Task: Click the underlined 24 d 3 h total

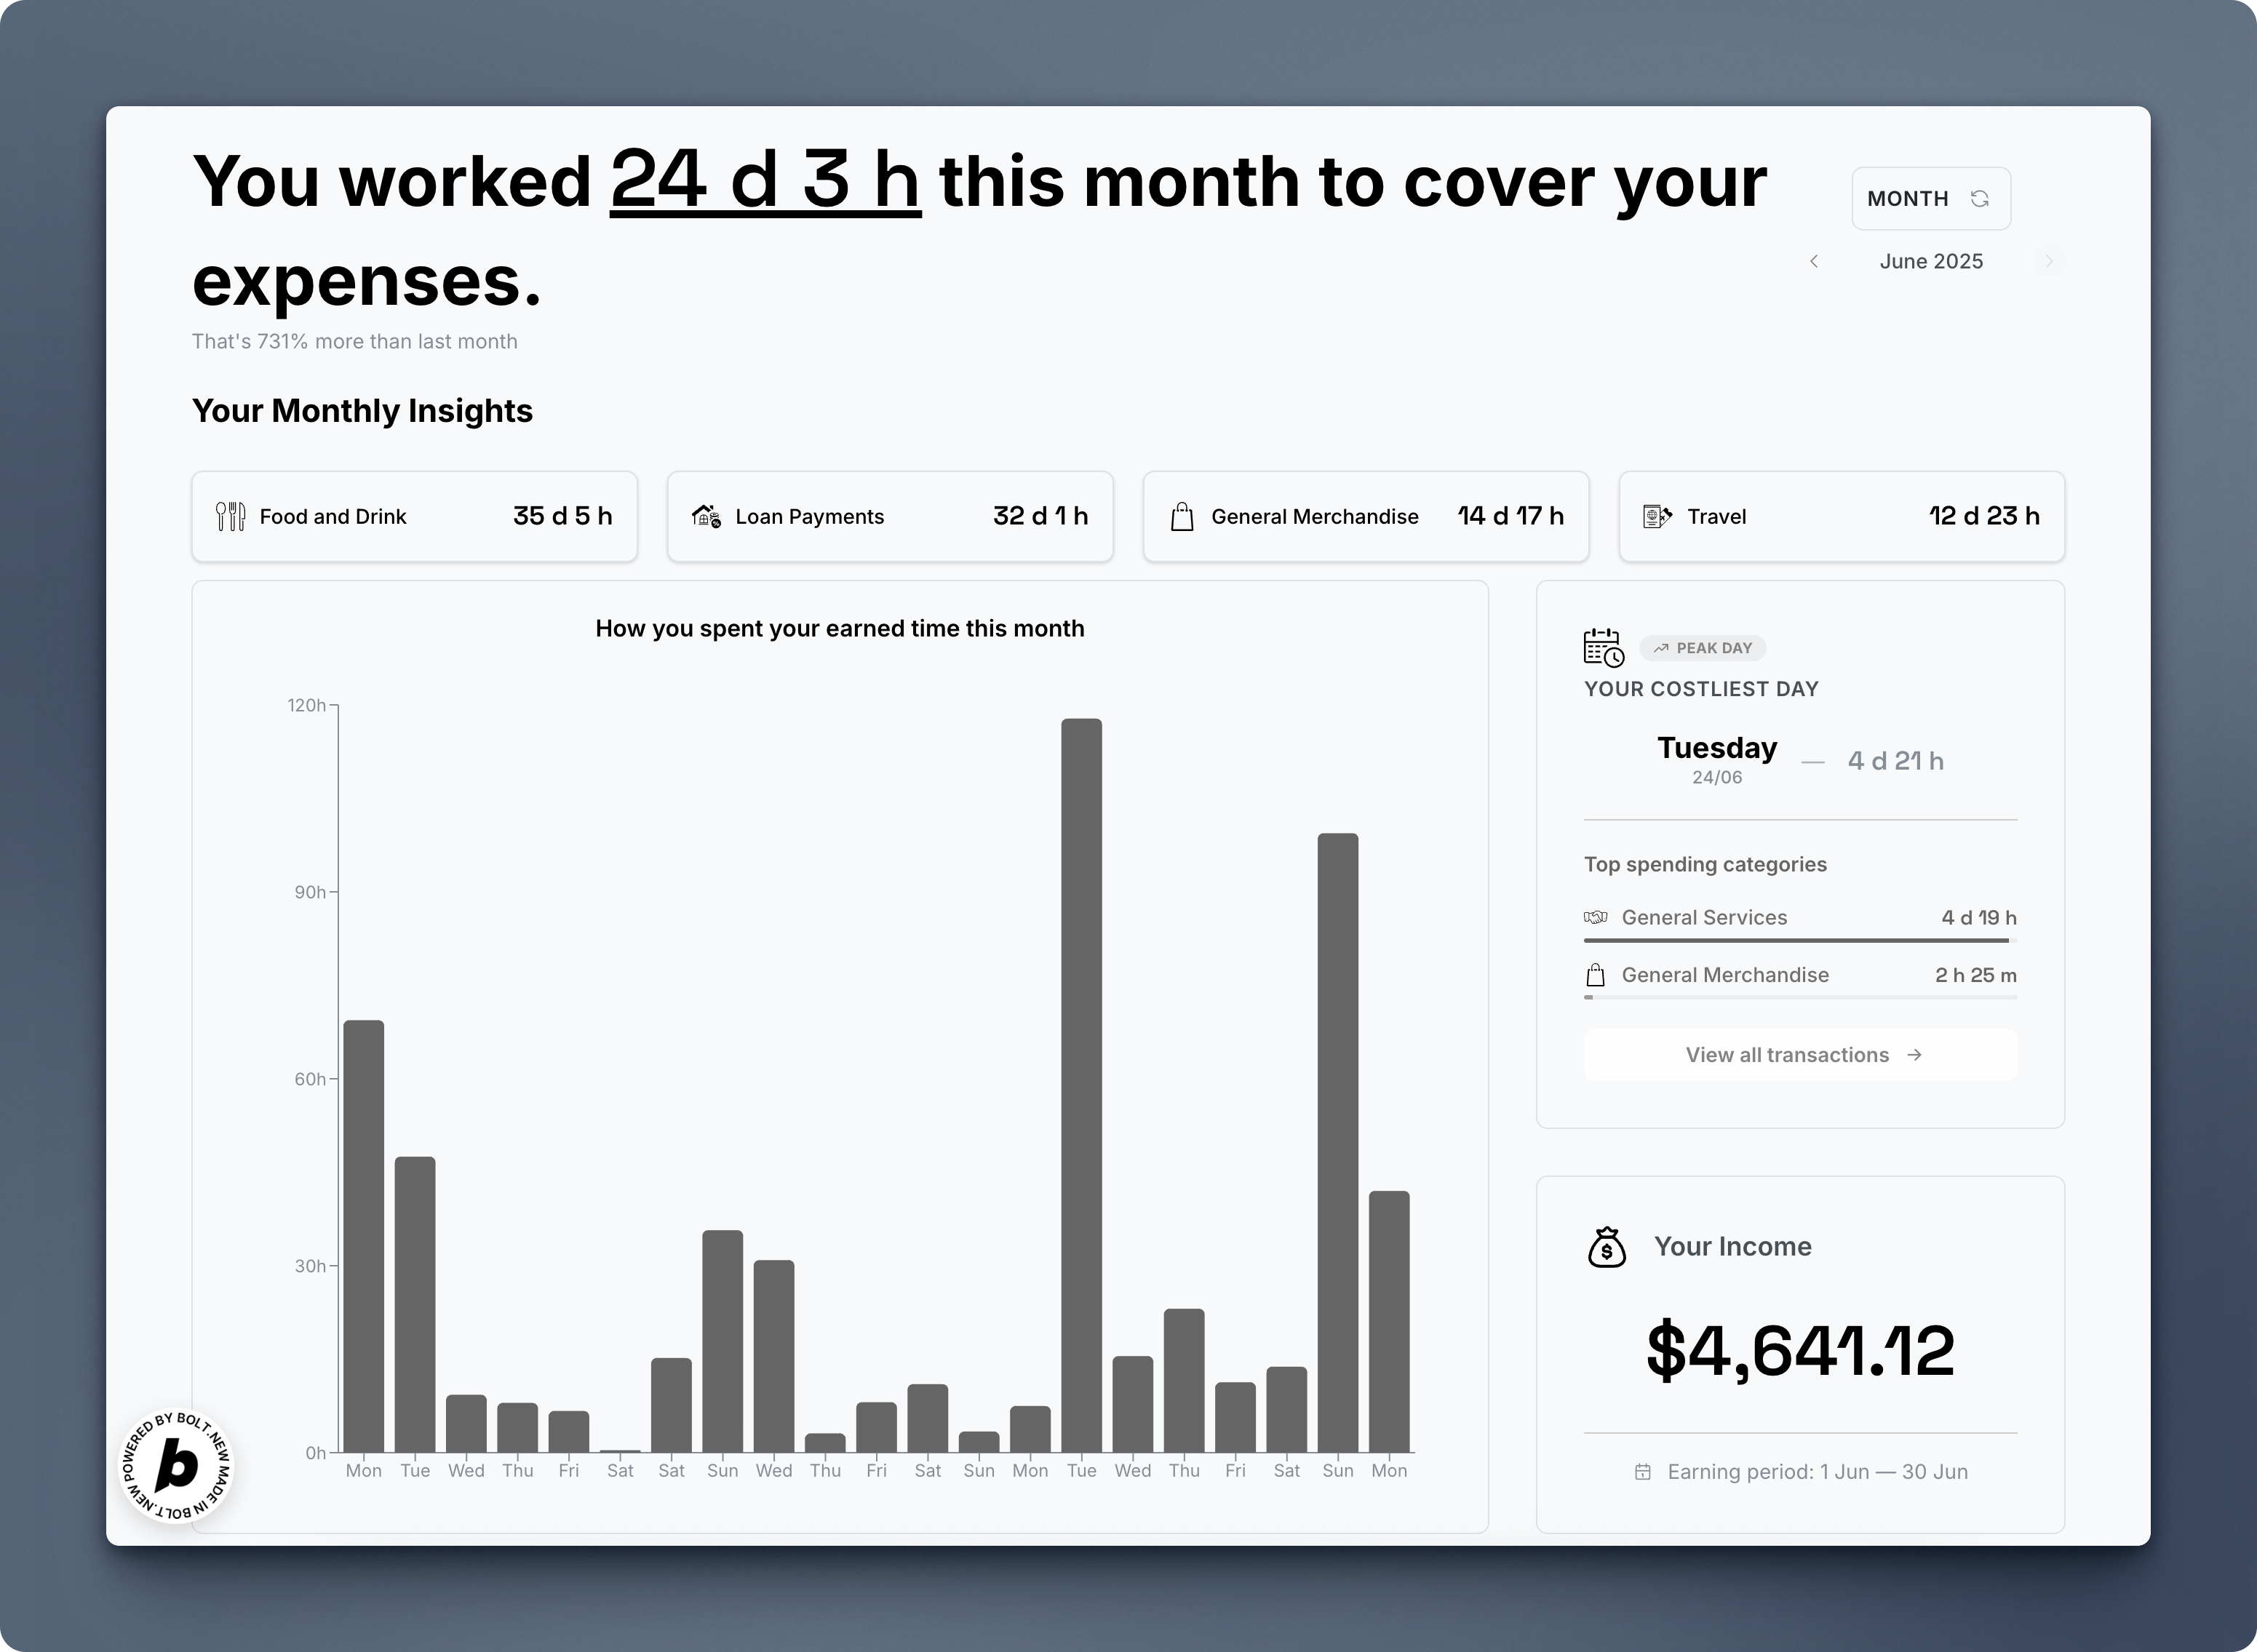Action: pyautogui.click(x=765, y=181)
